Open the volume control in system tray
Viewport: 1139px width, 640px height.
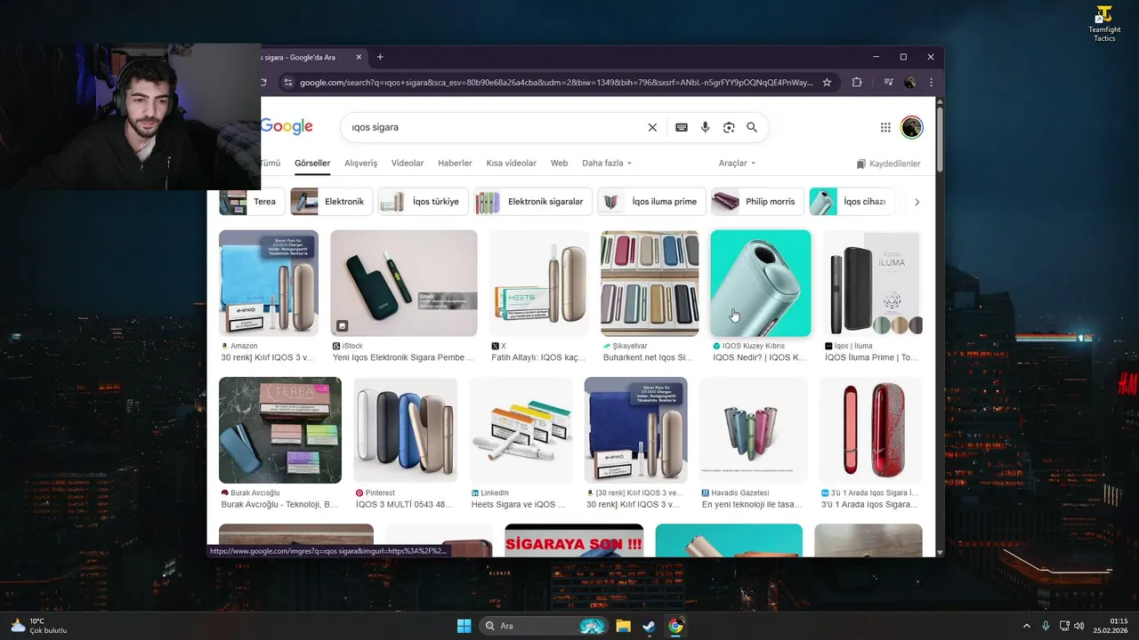pos(1078,626)
